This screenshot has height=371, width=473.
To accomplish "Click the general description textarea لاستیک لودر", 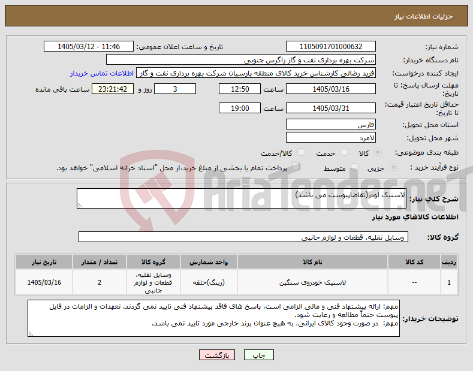I will pos(242,198).
